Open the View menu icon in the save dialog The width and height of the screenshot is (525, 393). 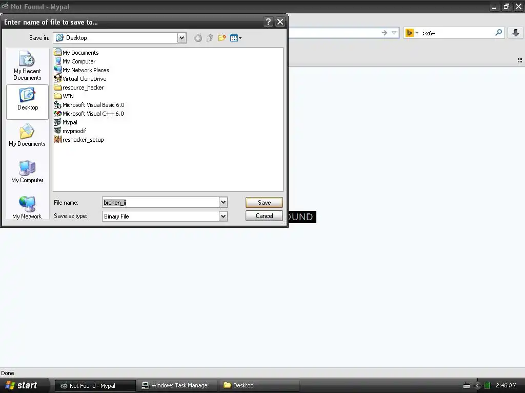click(x=236, y=38)
